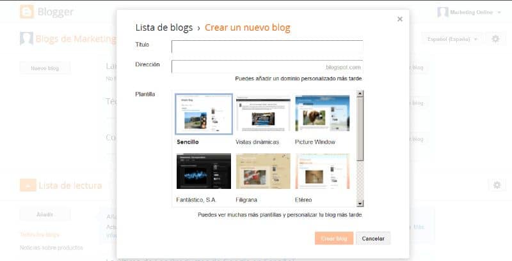Click the Blogger logo icon in background

tap(27, 11)
